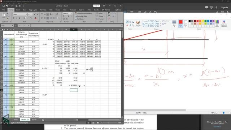Select the Fill bucket tool in Paint

(x=130, y=22)
